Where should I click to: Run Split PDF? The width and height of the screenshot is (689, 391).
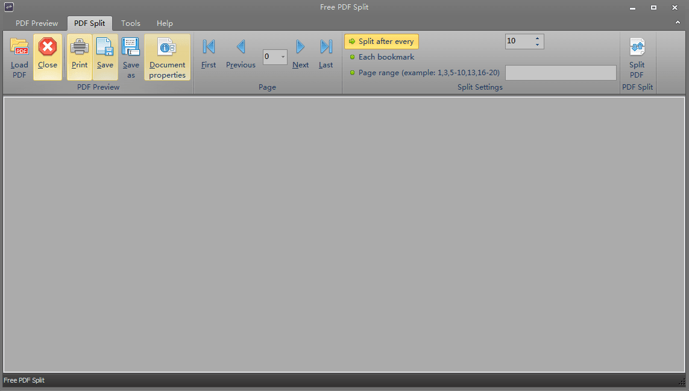(x=637, y=58)
